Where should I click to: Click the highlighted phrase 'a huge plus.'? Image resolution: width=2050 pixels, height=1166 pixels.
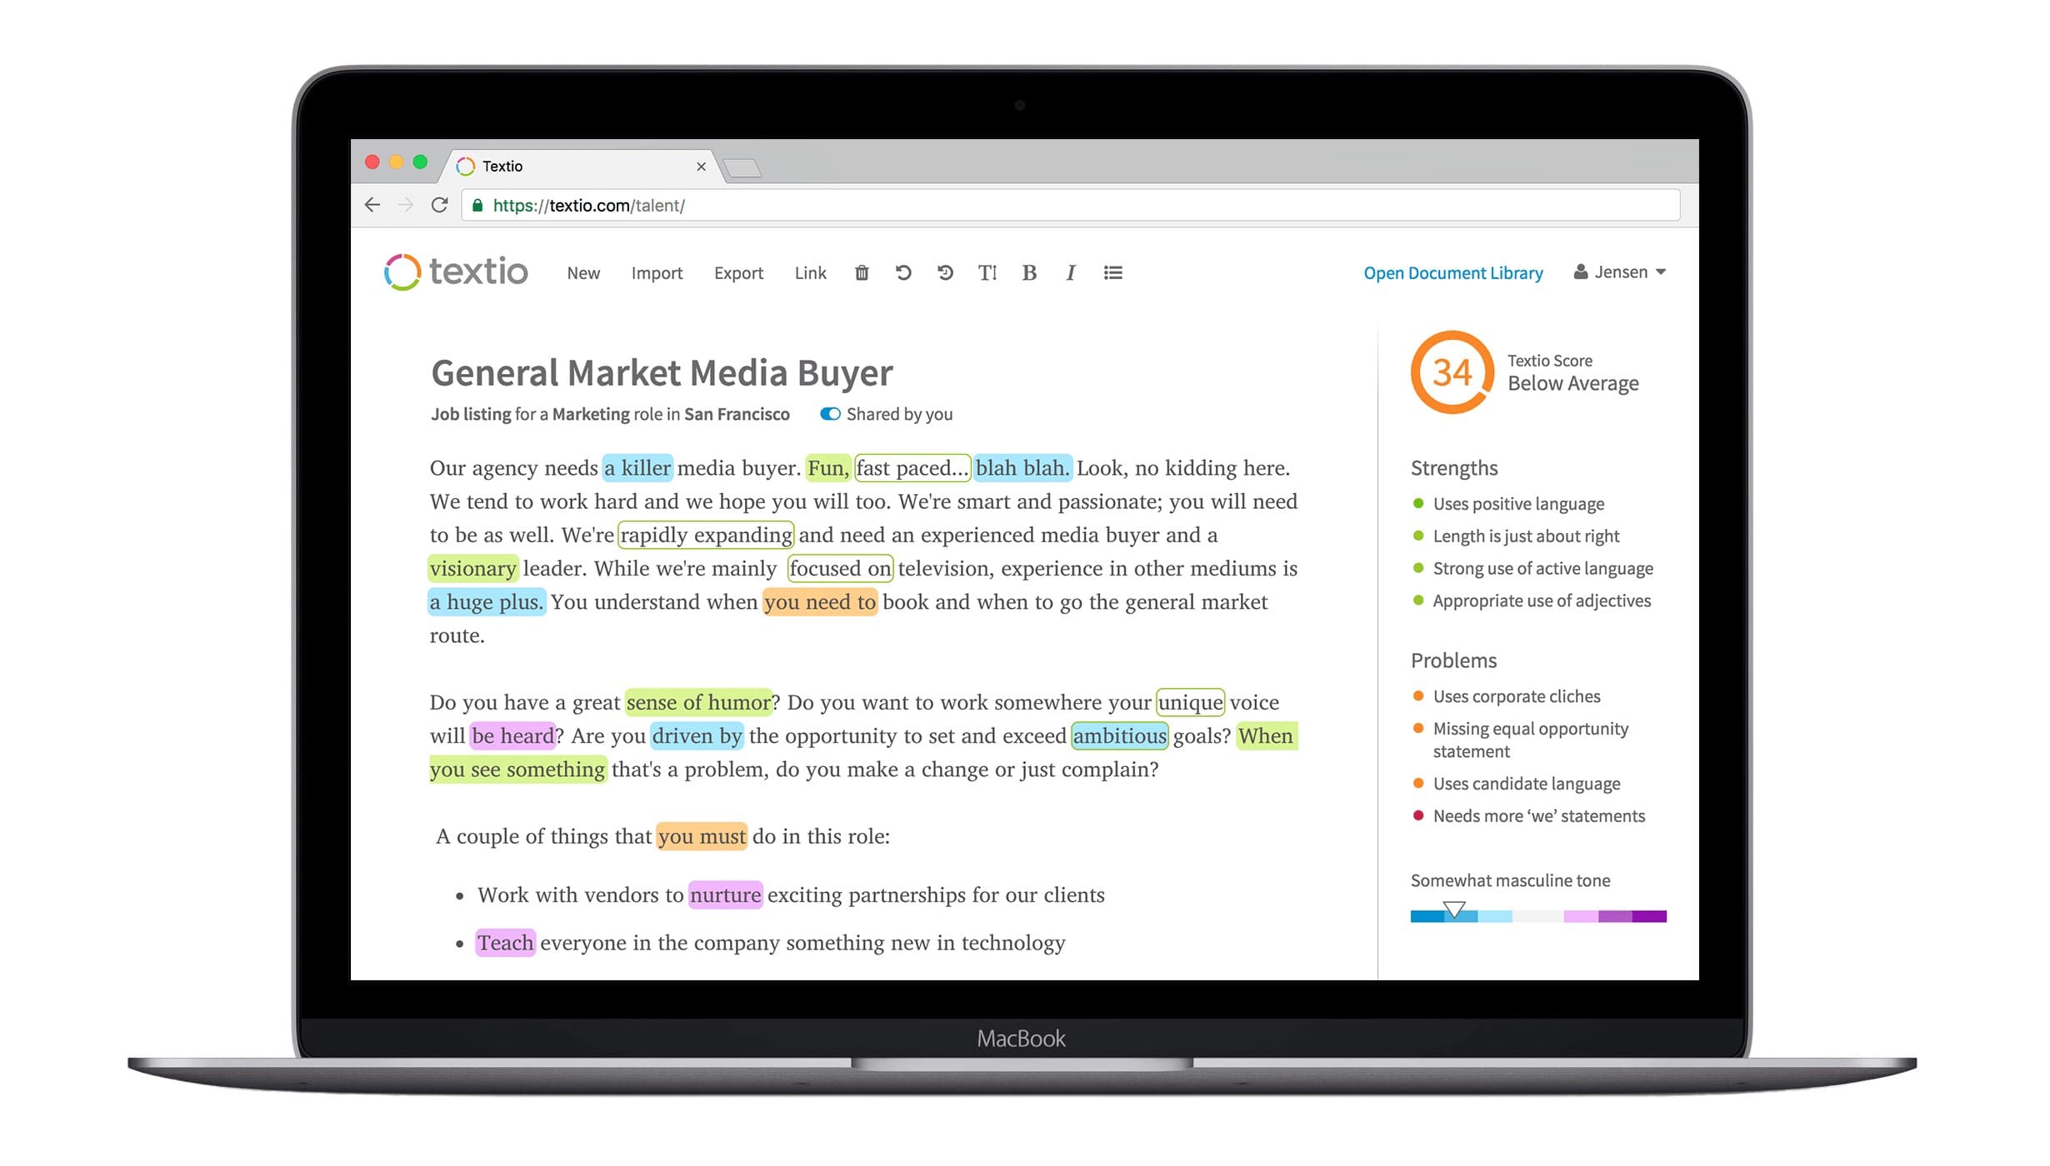[487, 601]
